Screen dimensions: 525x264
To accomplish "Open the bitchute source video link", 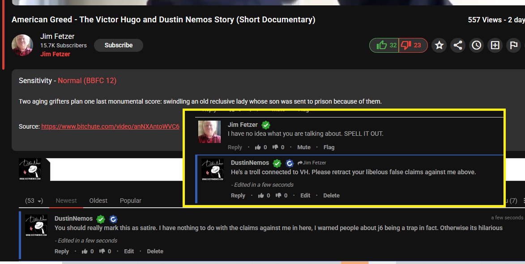I will (110, 126).
